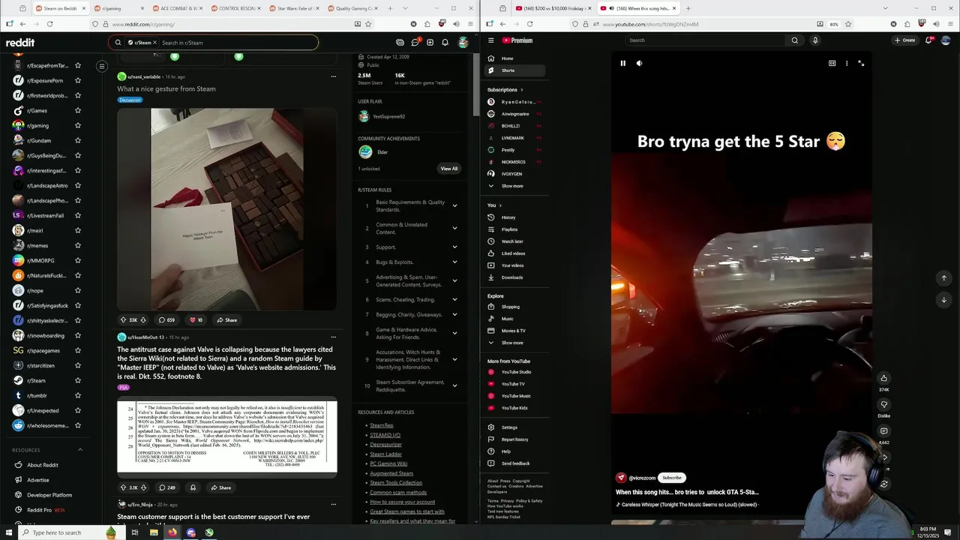This screenshot has height=540, width=960.
Task: View all community achievements
Action: click(449, 169)
